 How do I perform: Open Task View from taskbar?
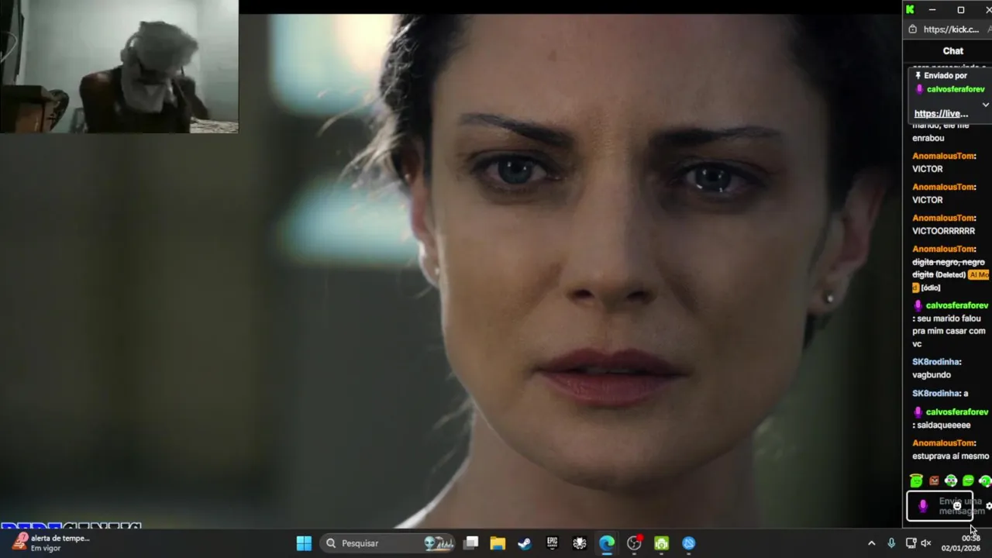click(x=470, y=543)
